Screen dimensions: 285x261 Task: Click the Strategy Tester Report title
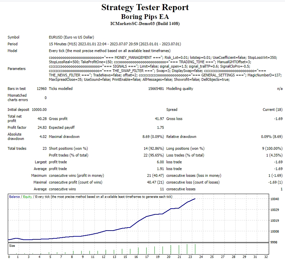[x=145, y=7]
